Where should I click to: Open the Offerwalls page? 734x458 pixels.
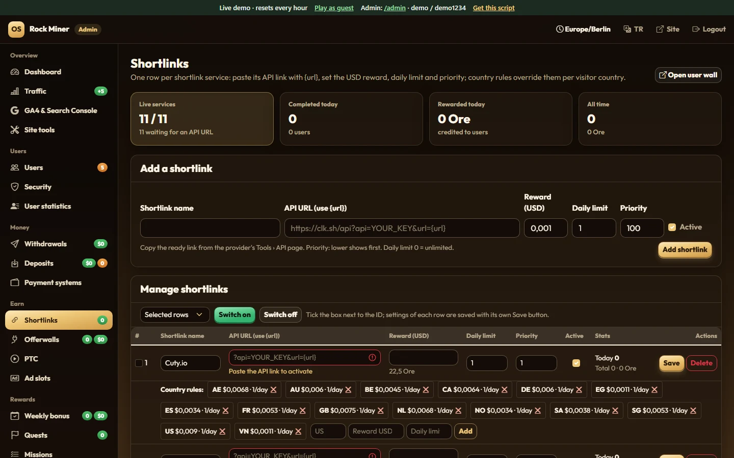pyautogui.click(x=59, y=339)
